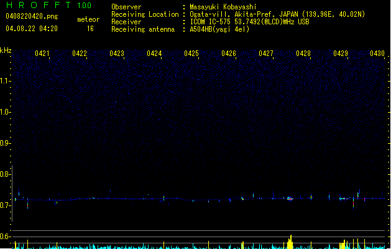Image resolution: width=391 pixels, height=249 pixels.
Task: Click the 0.6 kHz axis label
Action: point(5,237)
